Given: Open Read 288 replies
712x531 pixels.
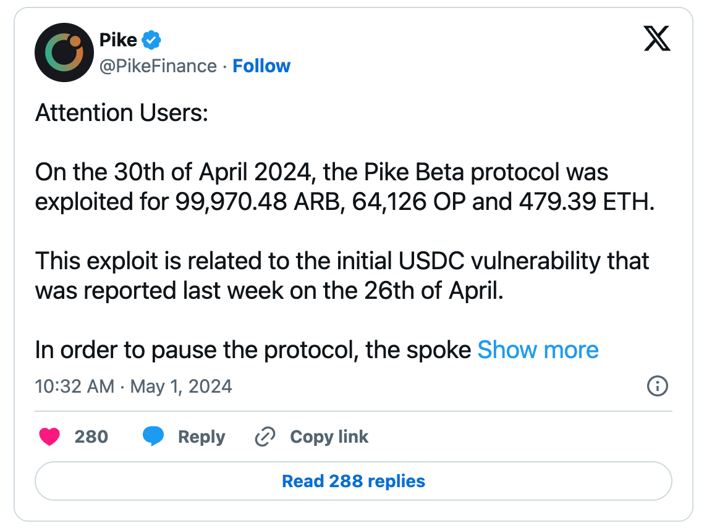Looking at the screenshot, I should (353, 481).
